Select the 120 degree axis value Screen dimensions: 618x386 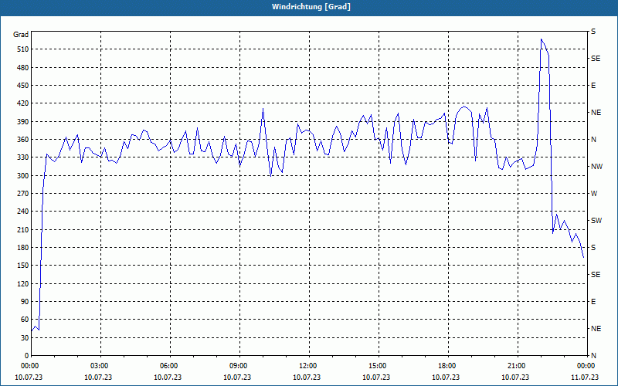point(23,283)
